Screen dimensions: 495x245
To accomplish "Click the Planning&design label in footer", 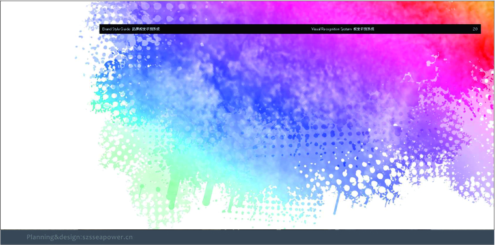I will click(54, 237).
